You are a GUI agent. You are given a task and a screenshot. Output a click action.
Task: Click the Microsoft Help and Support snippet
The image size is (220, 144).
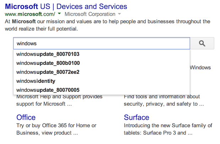tap(59, 100)
